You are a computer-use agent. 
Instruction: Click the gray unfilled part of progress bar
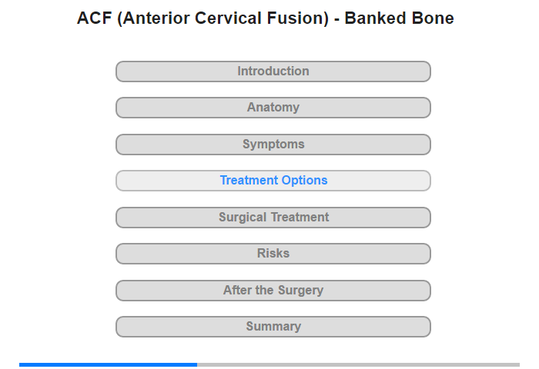[359, 364]
